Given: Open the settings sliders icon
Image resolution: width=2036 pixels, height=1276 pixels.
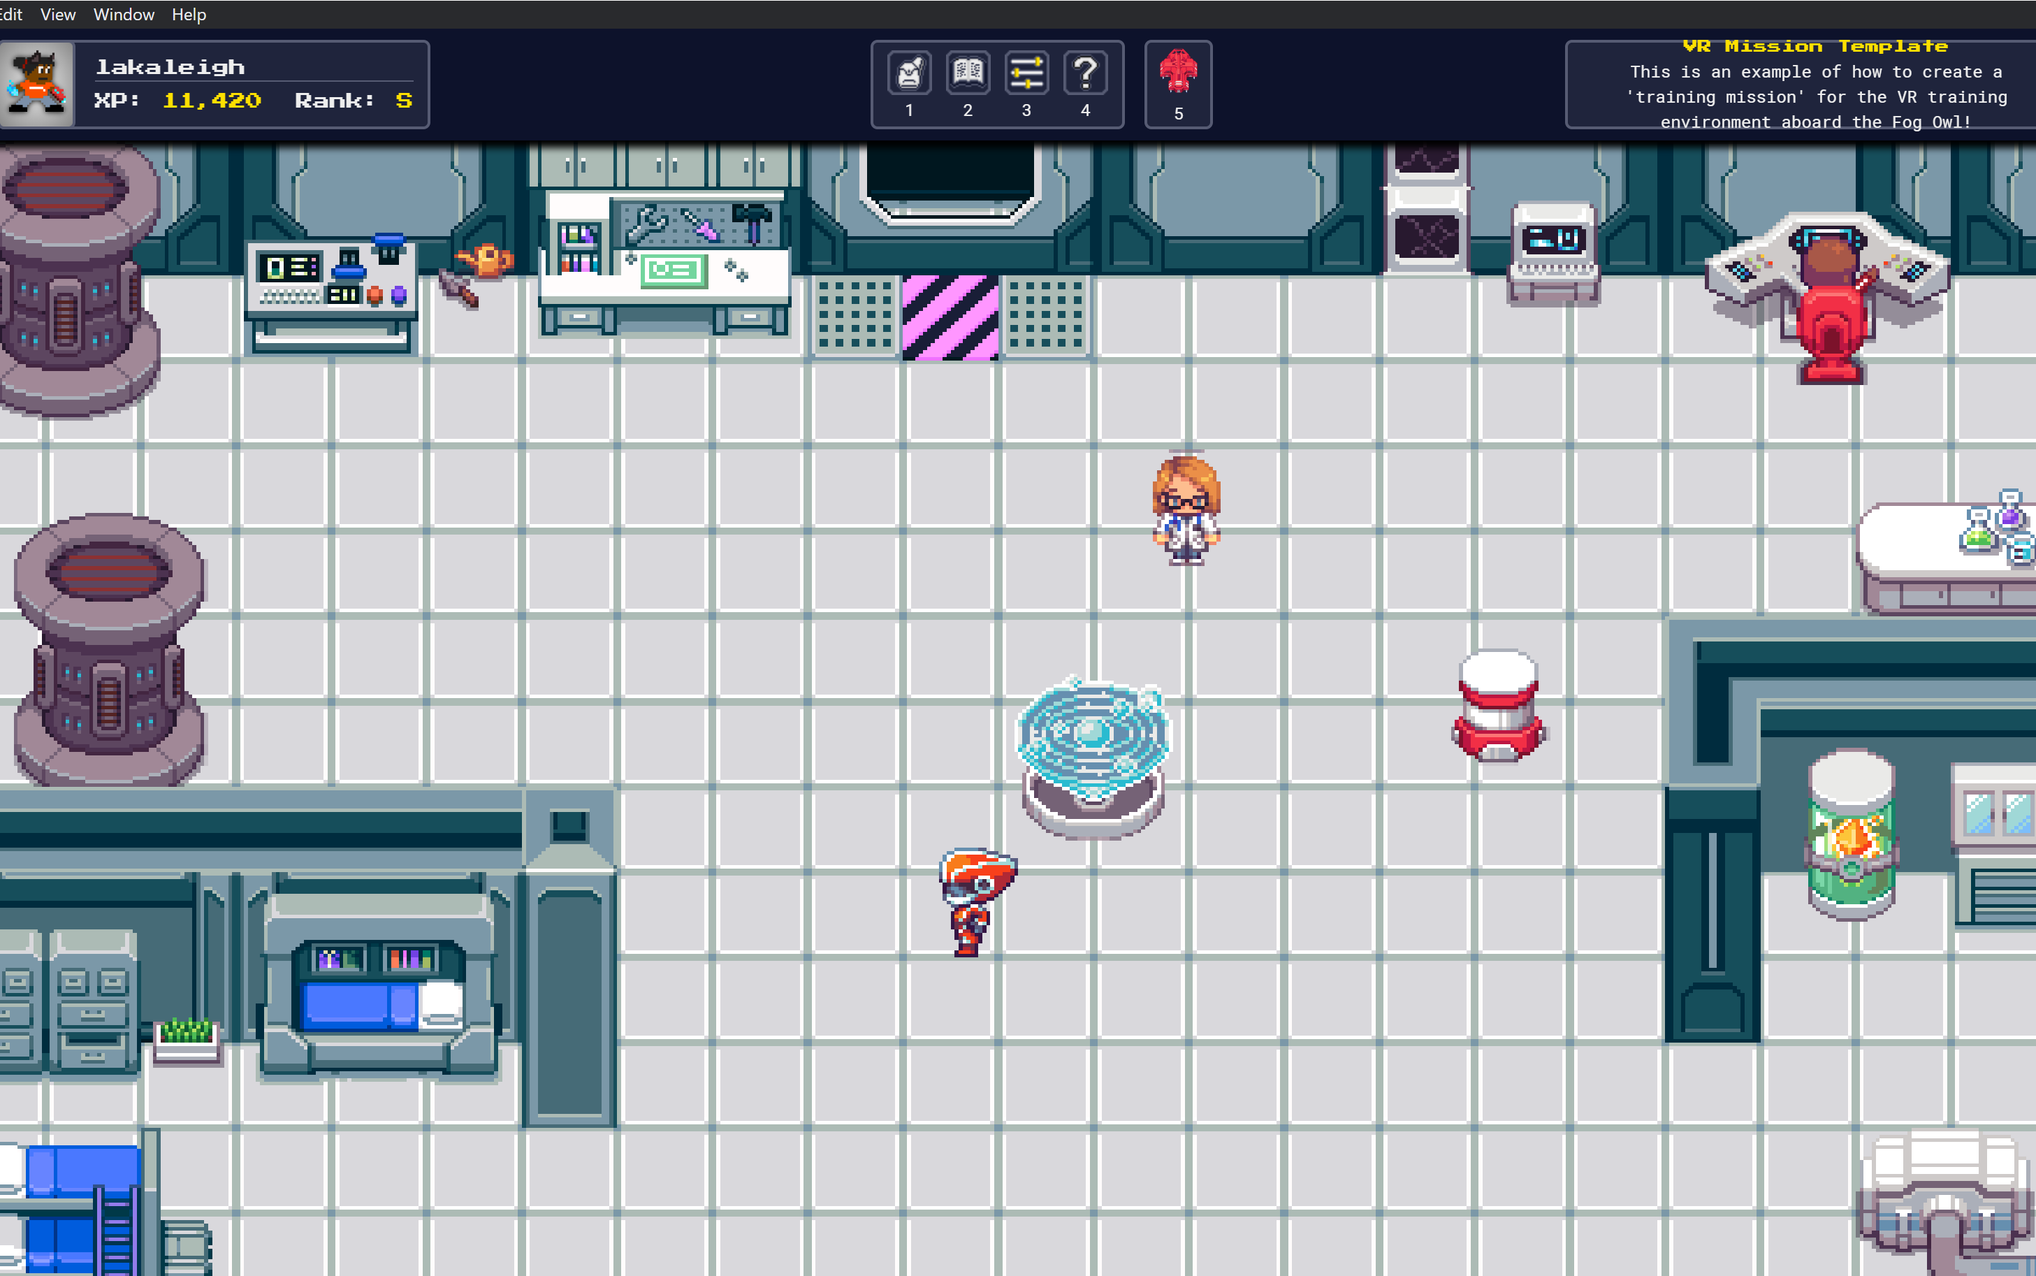Looking at the screenshot, I should 1026,74.
